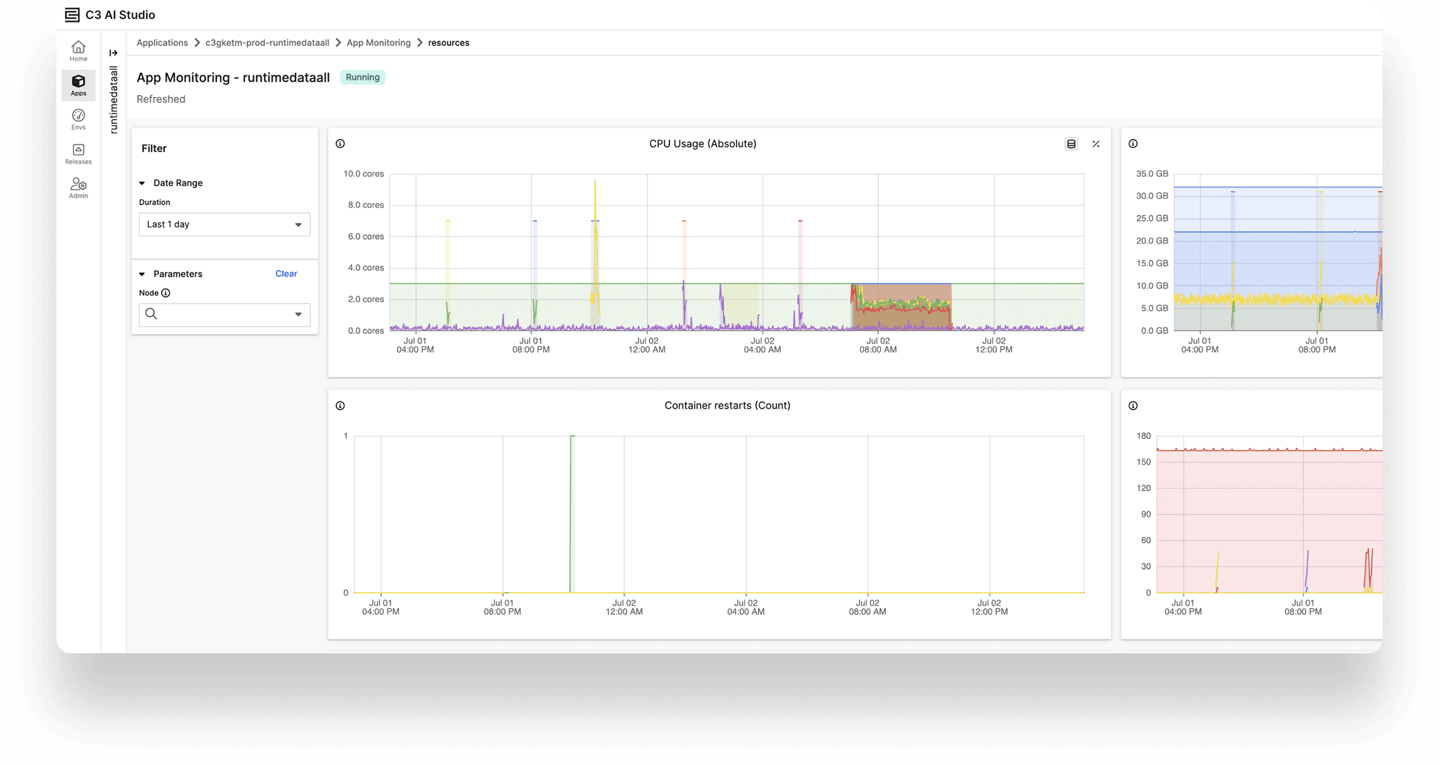Image resolution: width=1439 pixels, height=766 pixels.
Task: Open the Home sidebar icon
Action: pos(78,51)
